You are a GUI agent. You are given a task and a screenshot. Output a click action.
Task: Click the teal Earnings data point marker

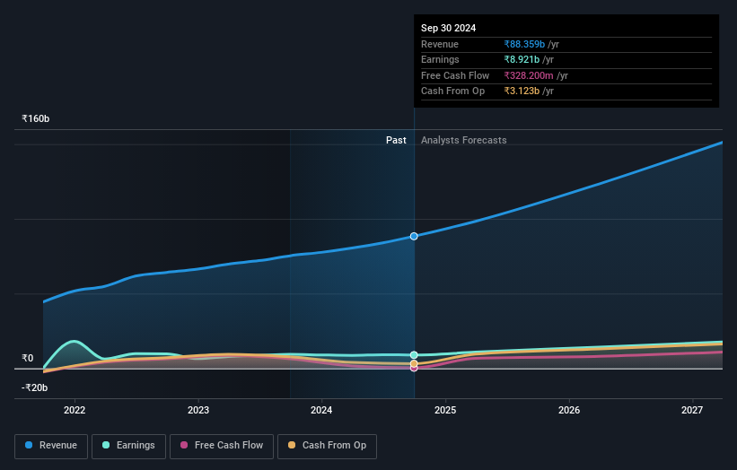(x=414, y=355)
